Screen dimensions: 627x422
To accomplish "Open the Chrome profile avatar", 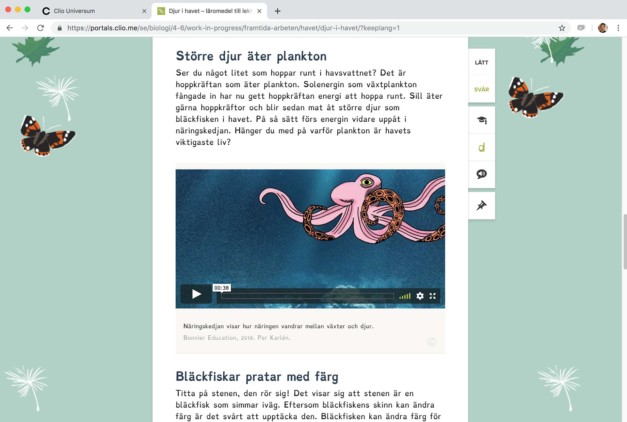I will [x=603, y=28].
